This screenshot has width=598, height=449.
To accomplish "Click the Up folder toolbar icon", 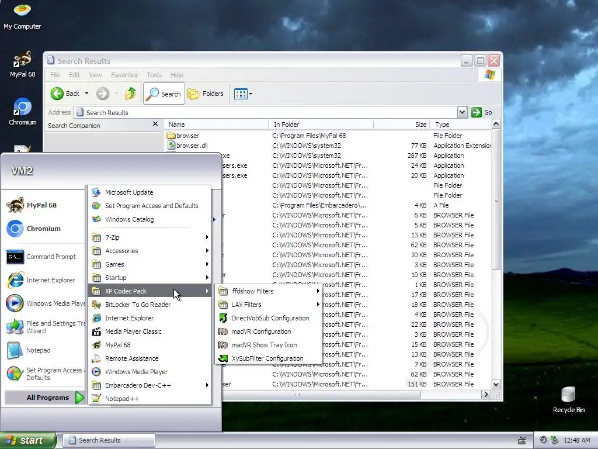I will 130,94.
